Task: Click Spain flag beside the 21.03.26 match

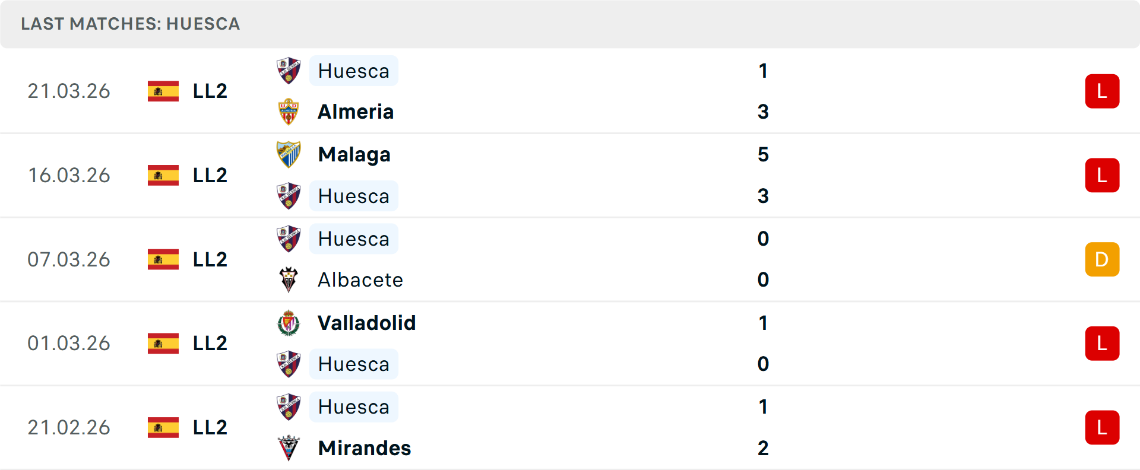Action: tap(163, 91)
